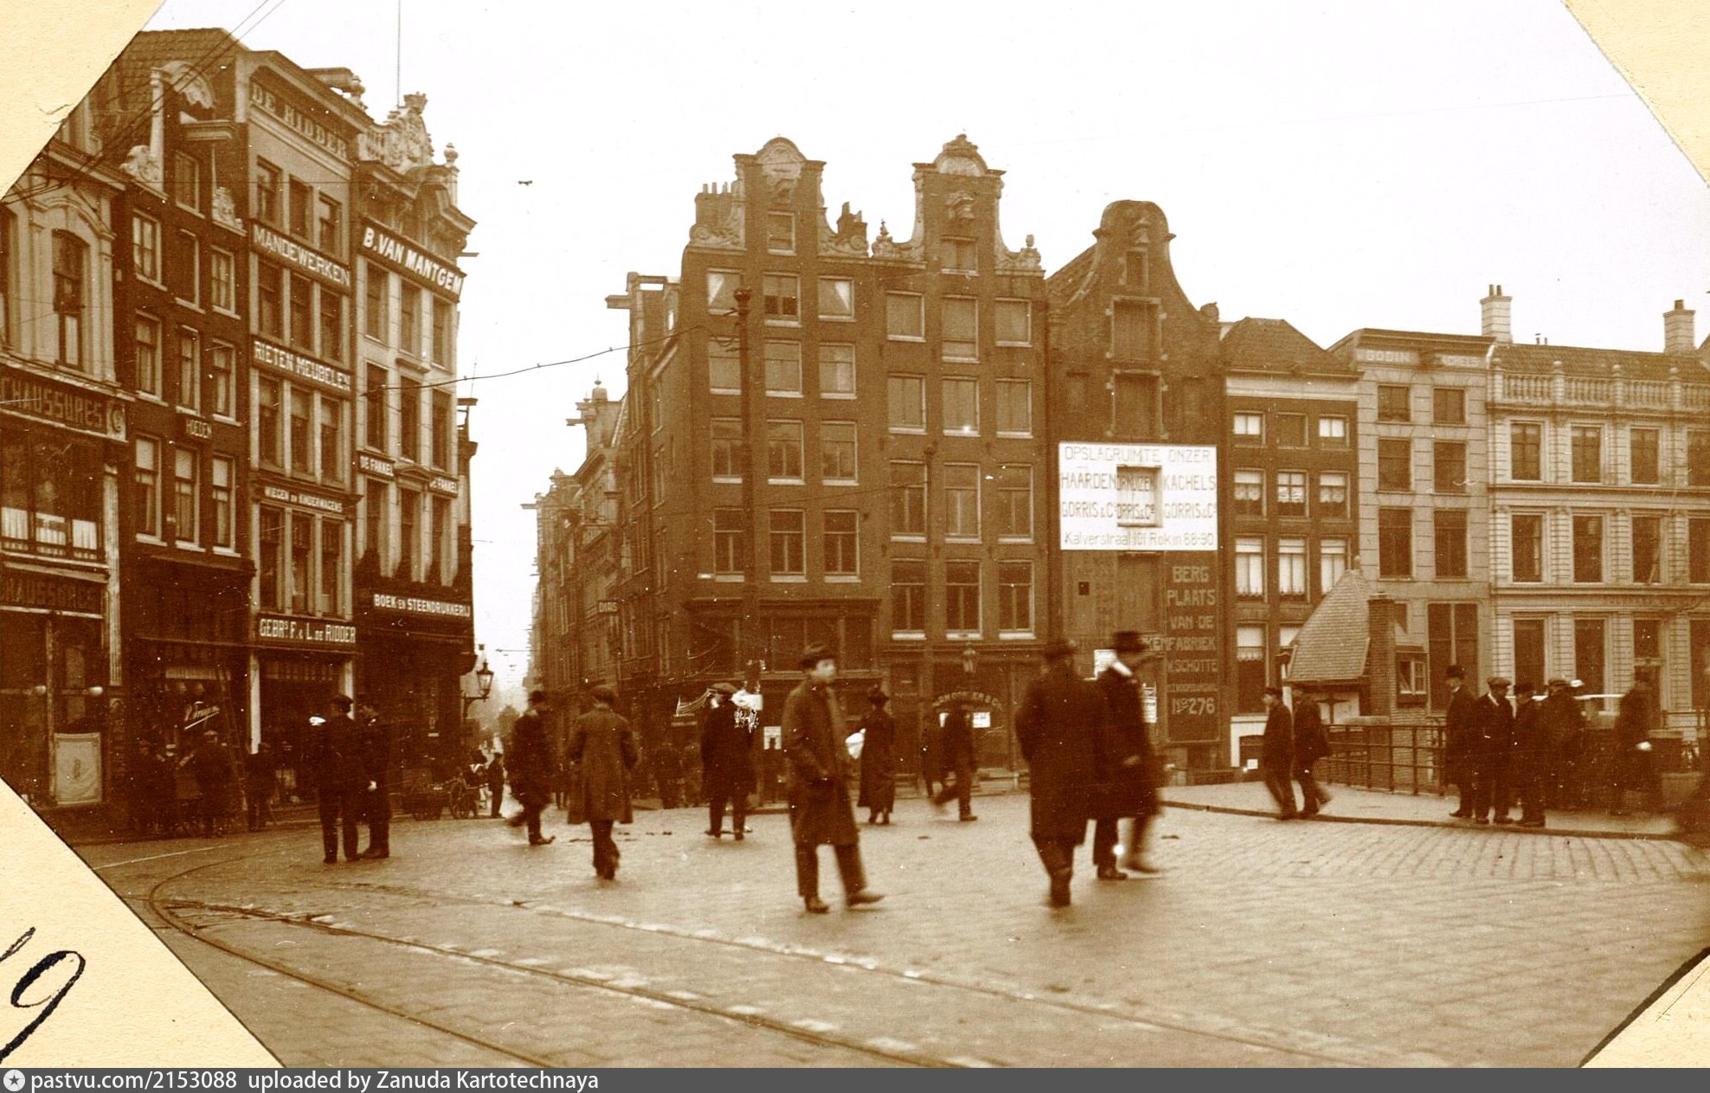Open the pastvu.com/2153088 link

coord(133,1081)
